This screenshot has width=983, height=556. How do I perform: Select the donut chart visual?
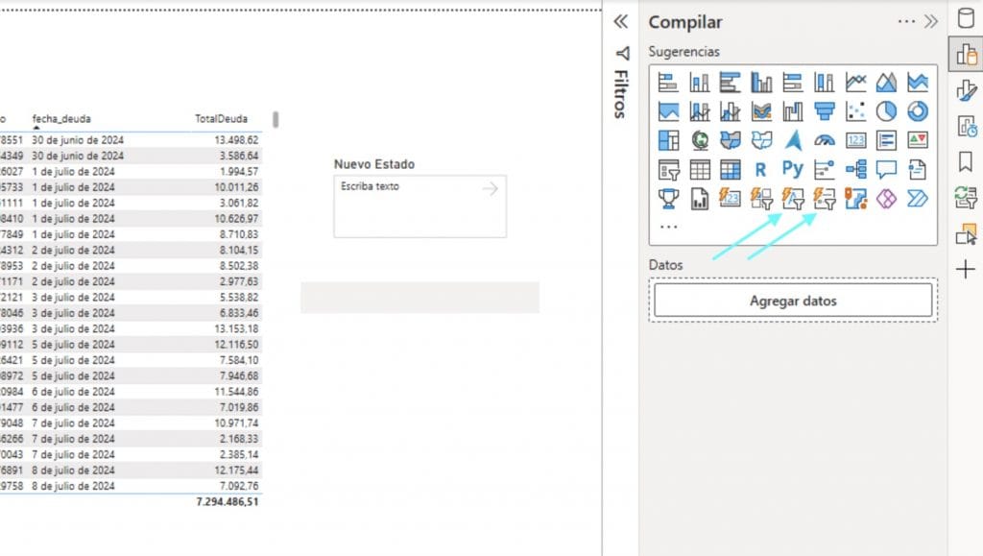tap(918, 111)
